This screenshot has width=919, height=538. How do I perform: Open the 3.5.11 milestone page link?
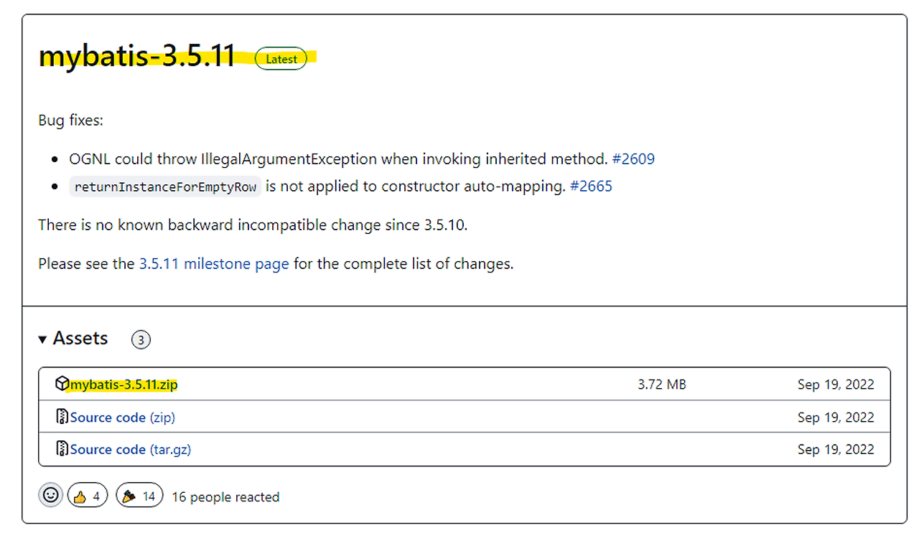(214, 264)
